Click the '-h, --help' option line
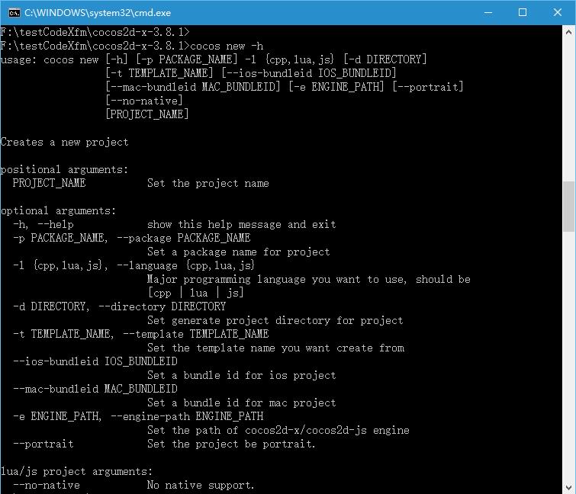This screenshot has width=576, height=494. pos(43,224)
